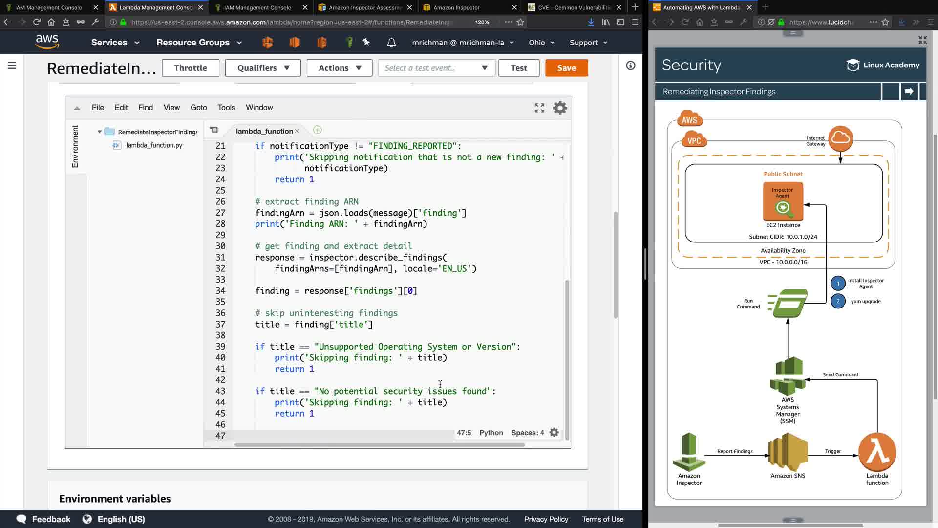Collapse the RemediateInspectorFindings folder
Viewport: 938px width, 528px height.
click(100, 132)
